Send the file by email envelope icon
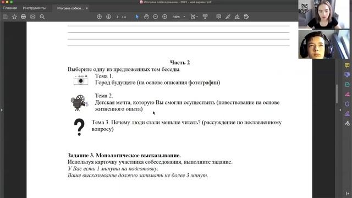 coord(33,17)
